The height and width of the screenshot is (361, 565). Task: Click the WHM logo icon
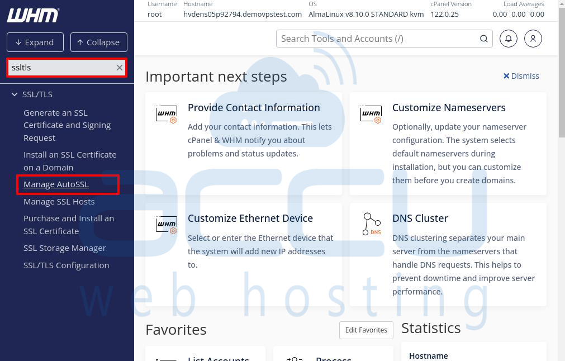33,15
